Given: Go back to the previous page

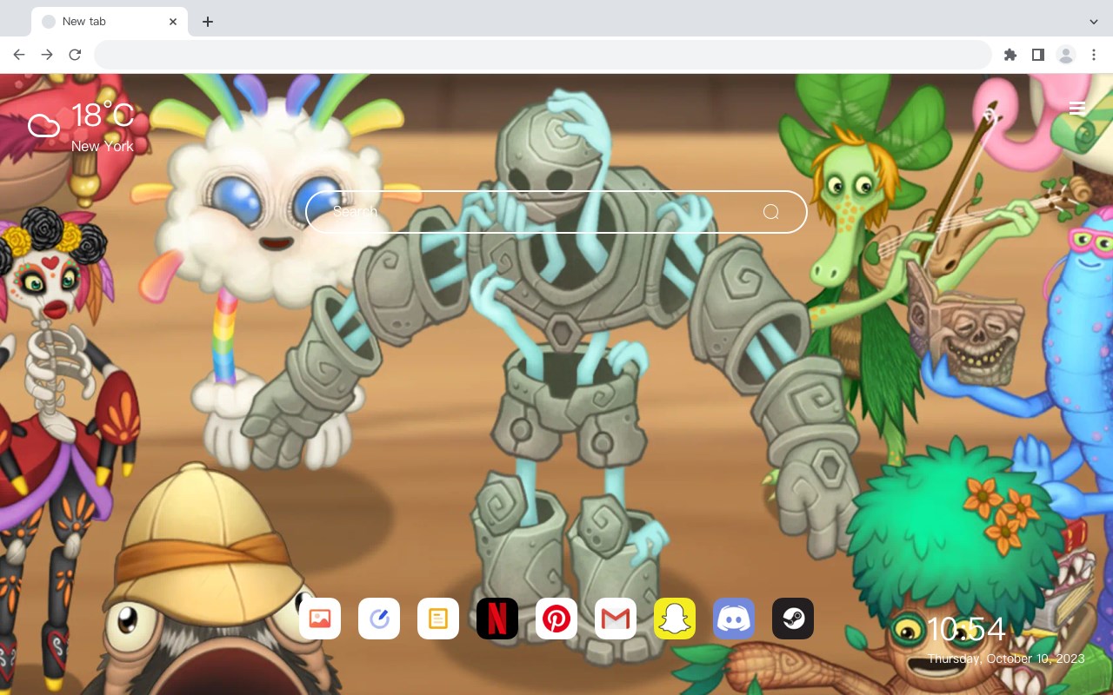Looking at the screenshot, I should click(x=19, y=55).
